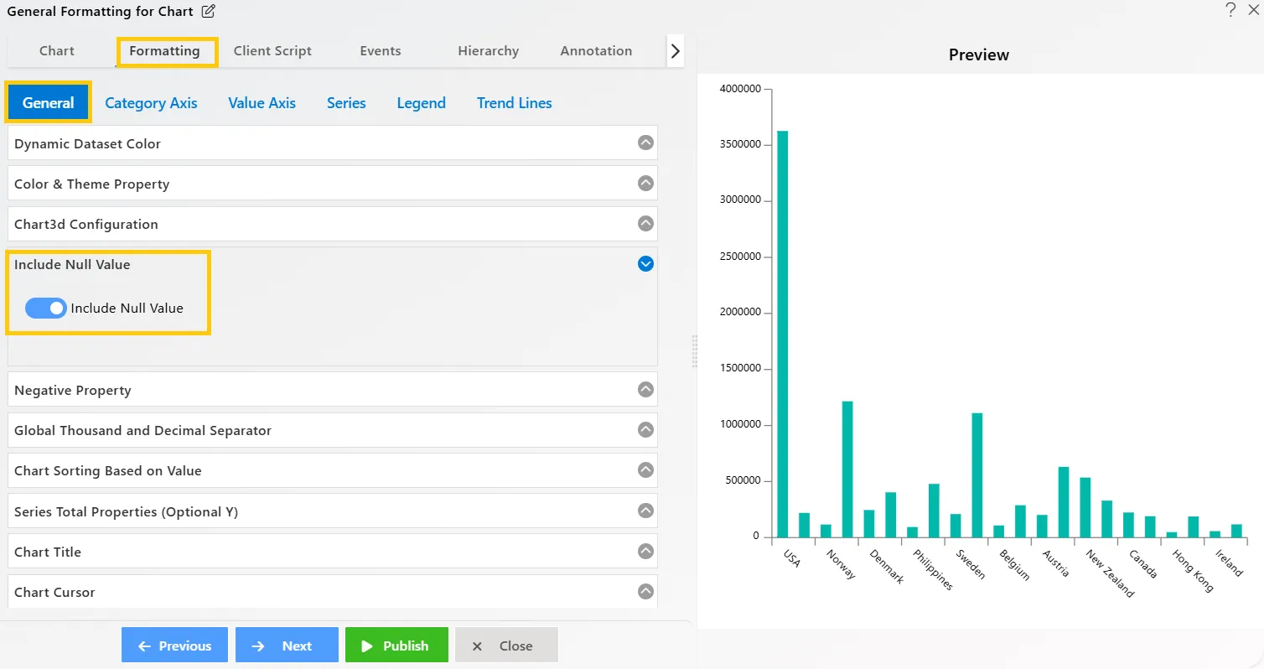
Task: Open the Trend Lines sub-tab
Action: click(x=515, y=103)
